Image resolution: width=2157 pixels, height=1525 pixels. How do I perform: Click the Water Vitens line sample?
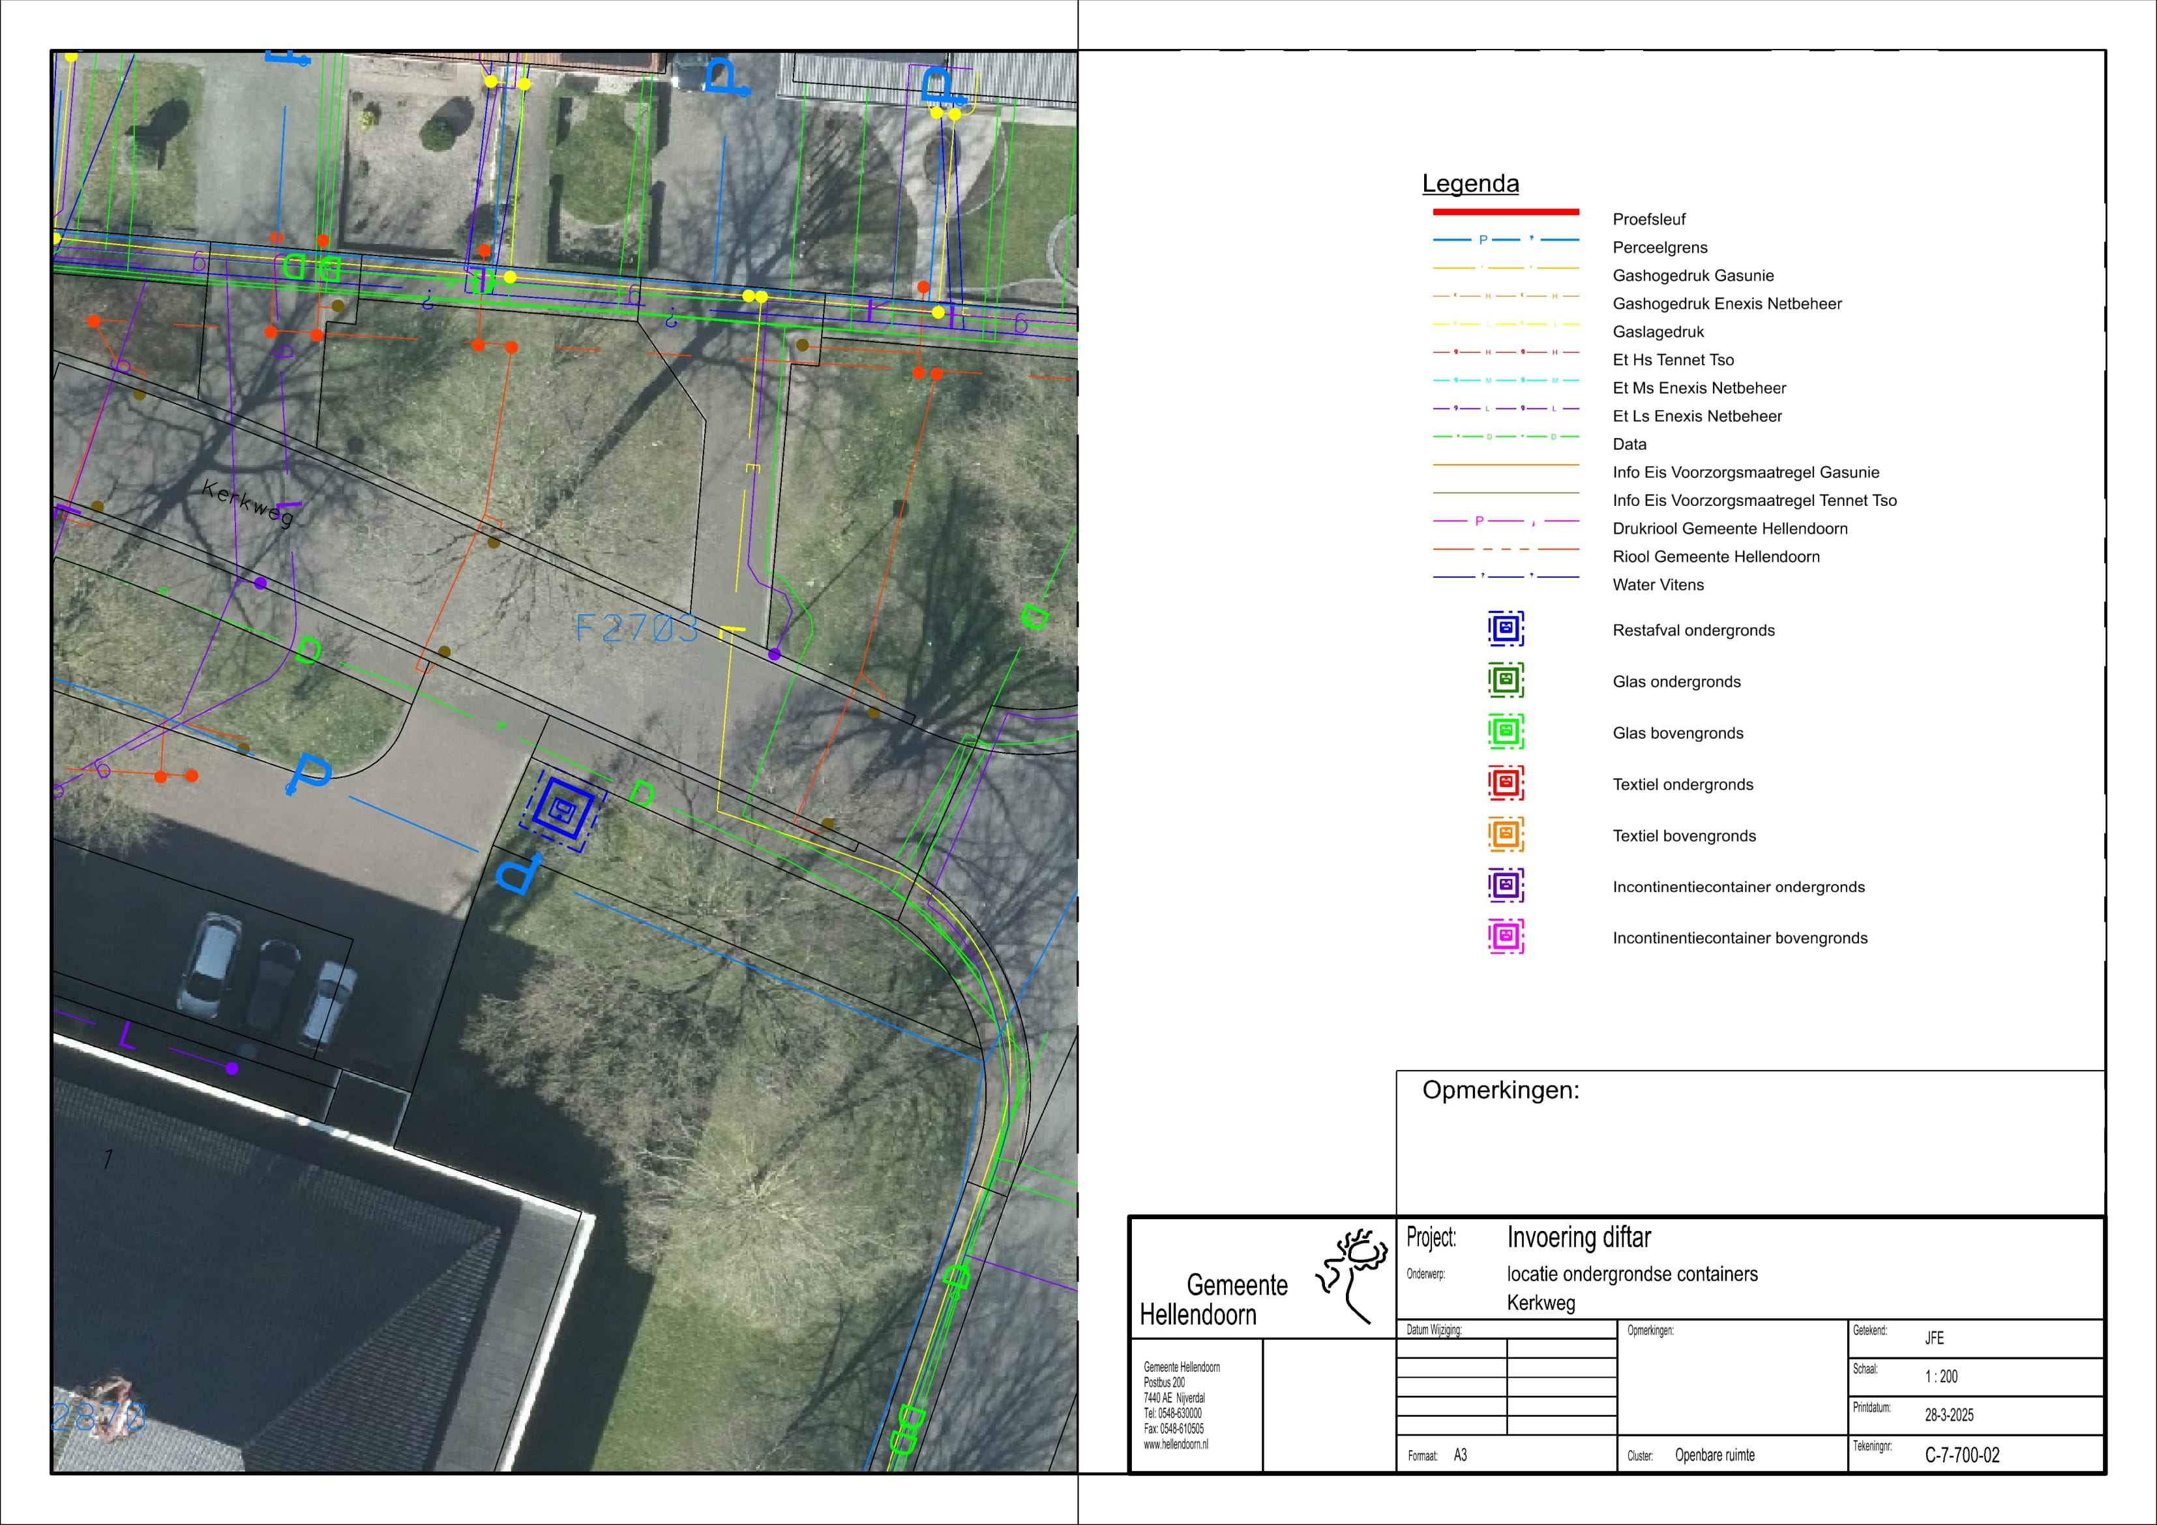point(1505,577)
